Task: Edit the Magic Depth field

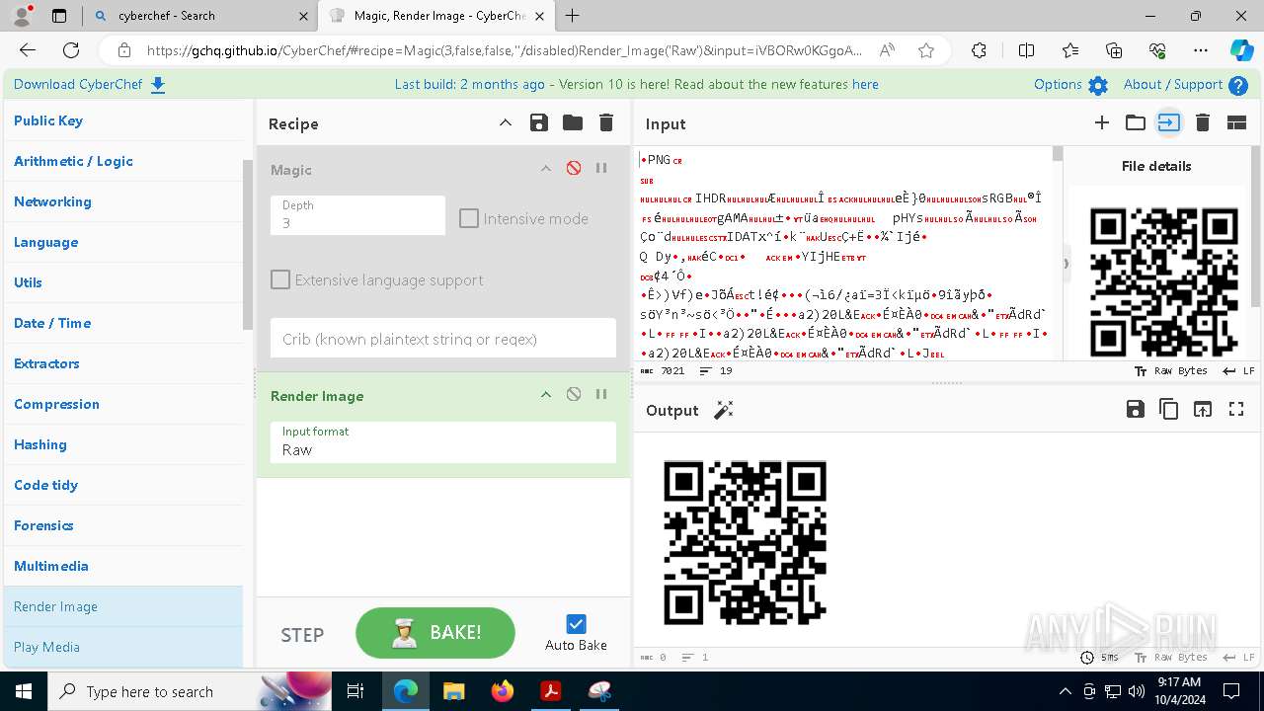Action: click(x=357, y=215)
